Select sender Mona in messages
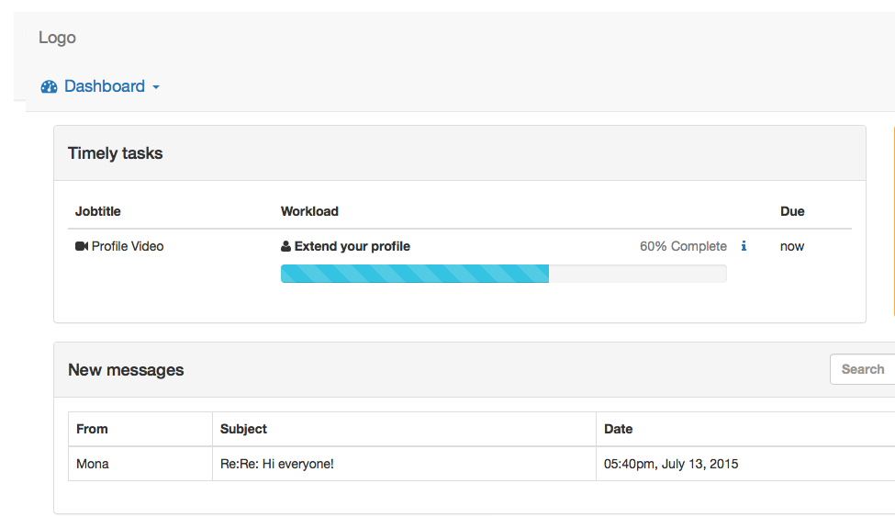 [x=93, y=464]
